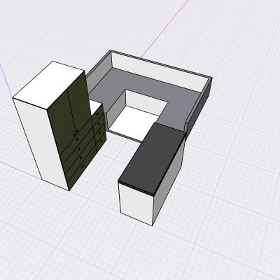Click the red axis line
280x280 pixels.
pyautogui.click(x=164, y=29)
